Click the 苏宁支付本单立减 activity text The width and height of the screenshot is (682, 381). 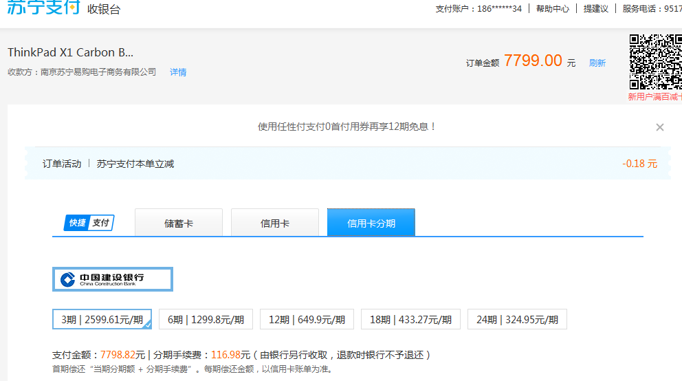click(x=135, y=164)
